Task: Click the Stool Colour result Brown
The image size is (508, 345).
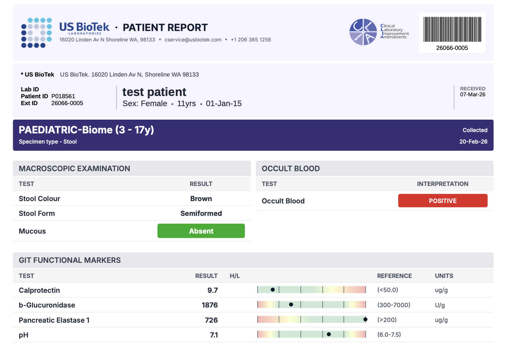Action: coord(201,199)
